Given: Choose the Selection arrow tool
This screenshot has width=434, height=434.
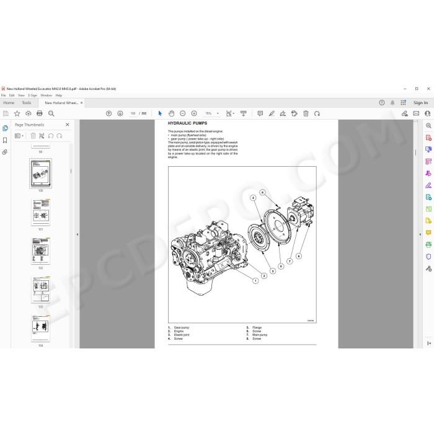Looking at the screenshot, I should (x=160, y=113).
